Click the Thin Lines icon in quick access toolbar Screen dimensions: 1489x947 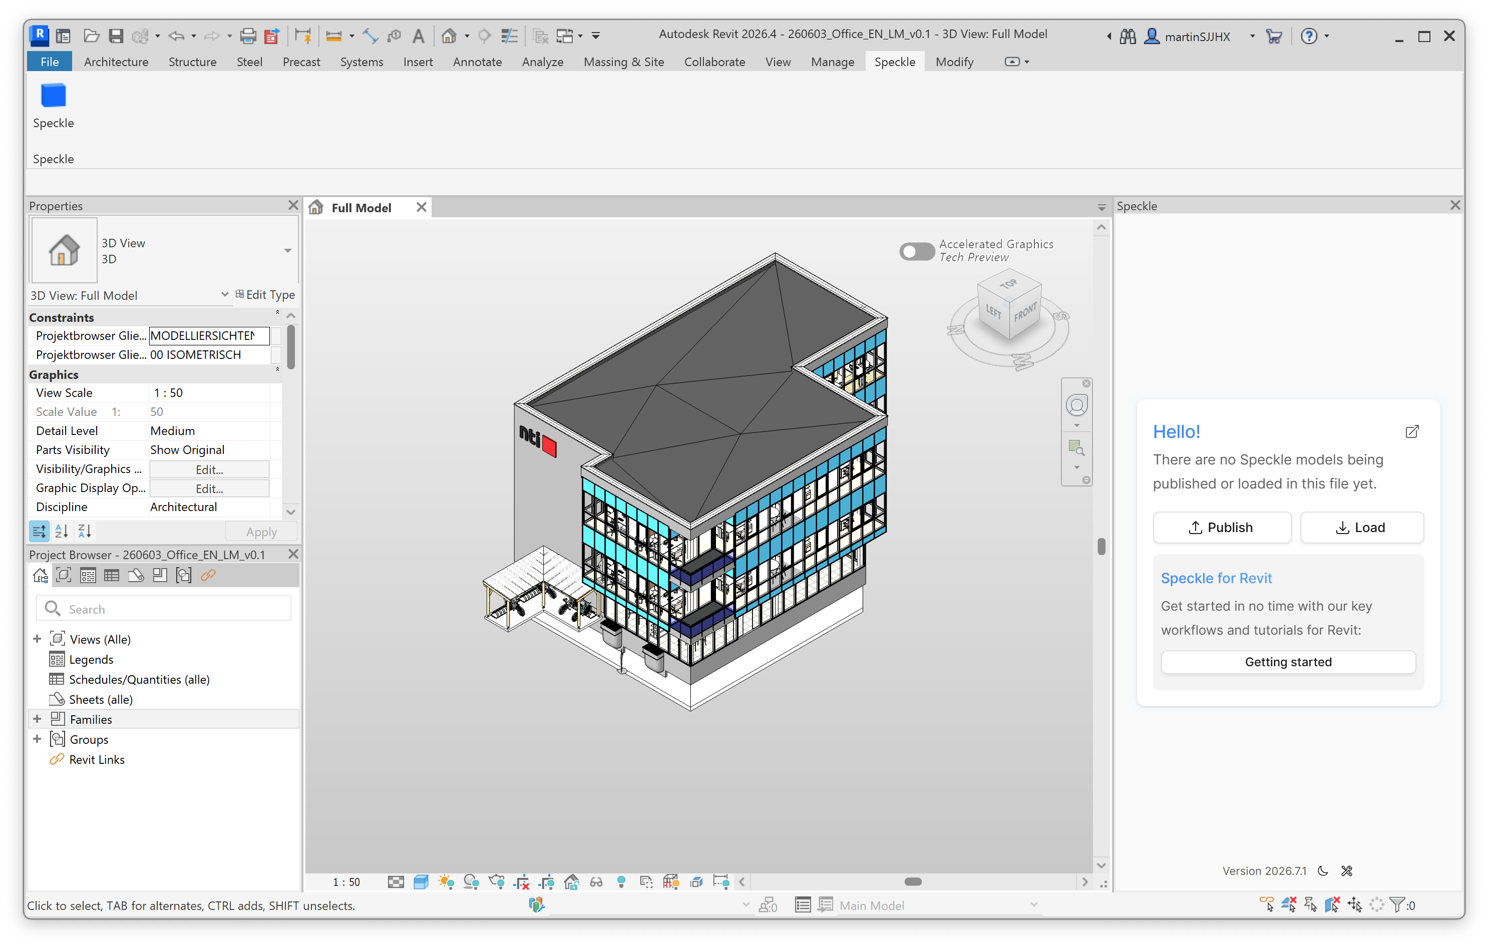[x=509, y=36]
